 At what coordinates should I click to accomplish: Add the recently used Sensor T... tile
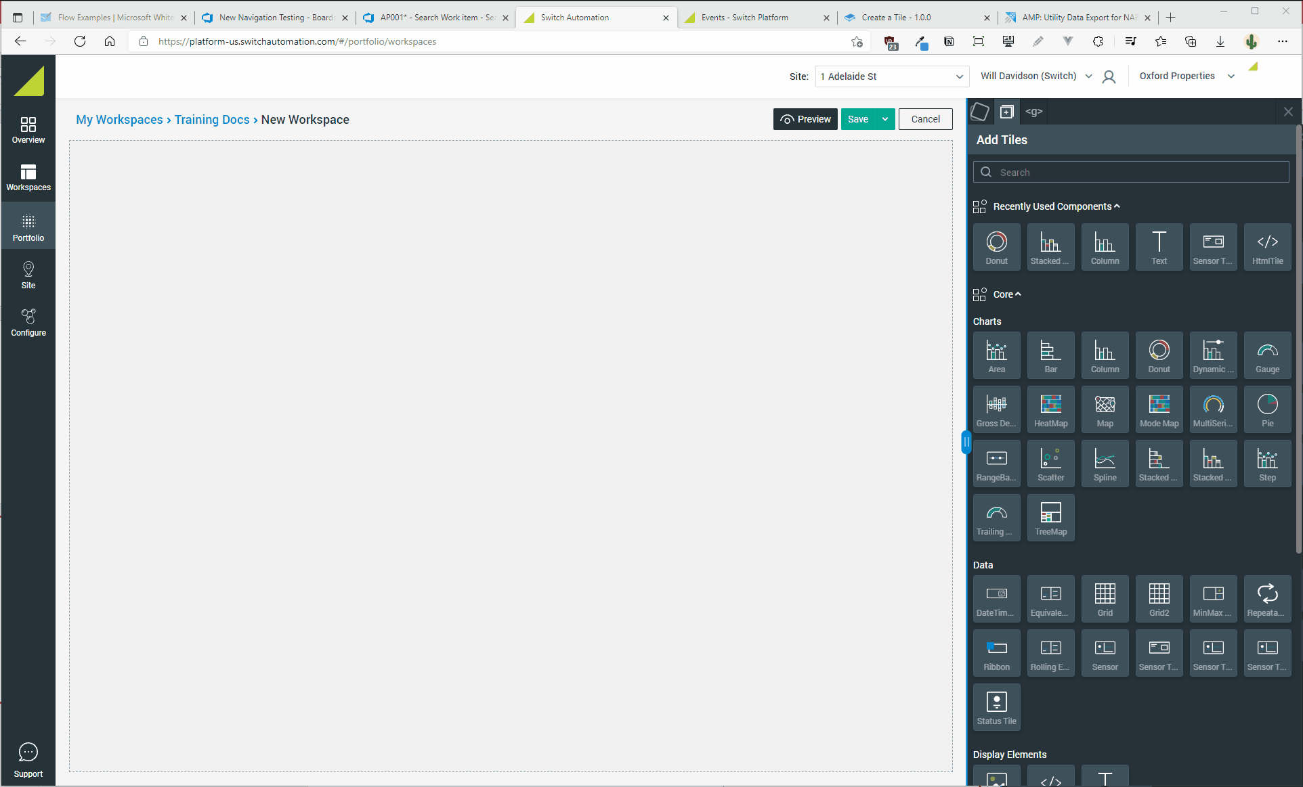tap(1213, 247)
